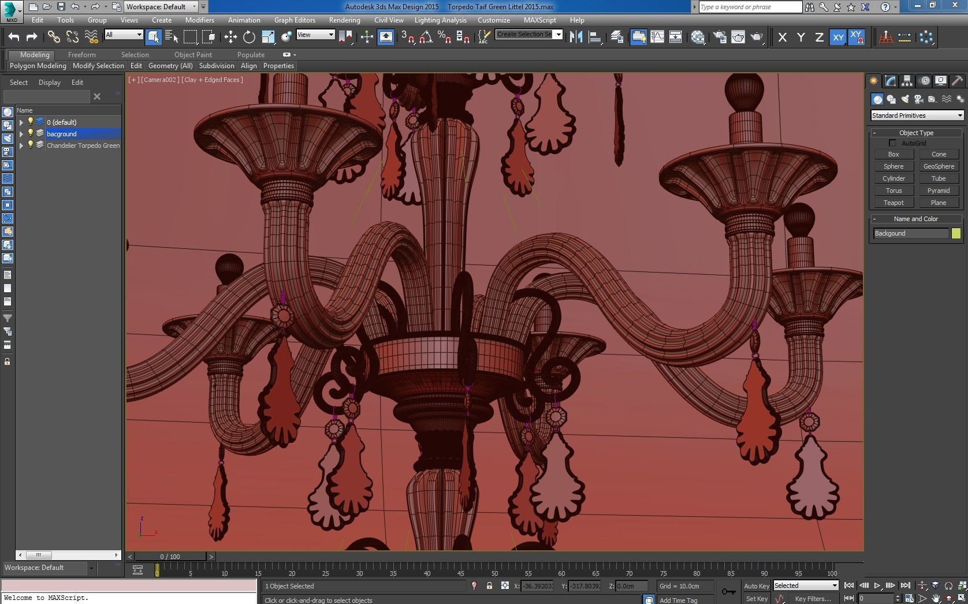Click the teapot Render Production icon
The width and height of the screenshot is (968, 604).
757,37
